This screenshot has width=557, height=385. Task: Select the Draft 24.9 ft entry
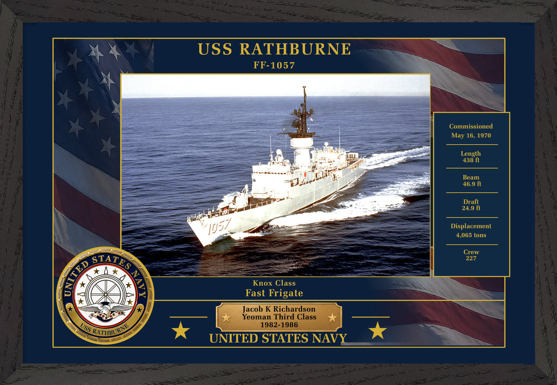(x=471, y=205)
